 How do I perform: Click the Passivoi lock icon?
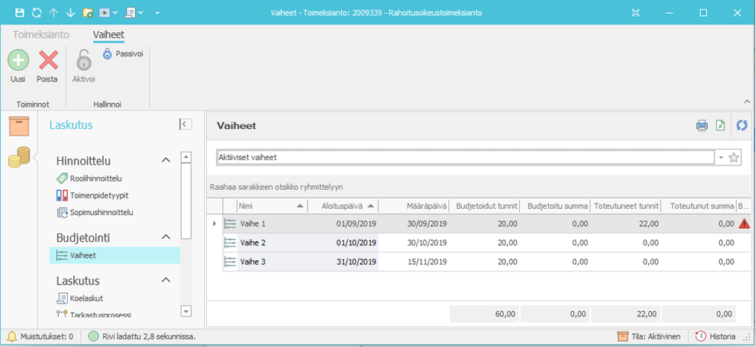[x=108, y=53]
